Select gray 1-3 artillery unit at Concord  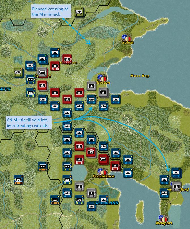click(x=42, y=72)
